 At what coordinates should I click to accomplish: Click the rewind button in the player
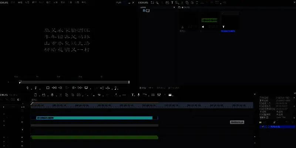pyautogui.click(x=54, y=88)
